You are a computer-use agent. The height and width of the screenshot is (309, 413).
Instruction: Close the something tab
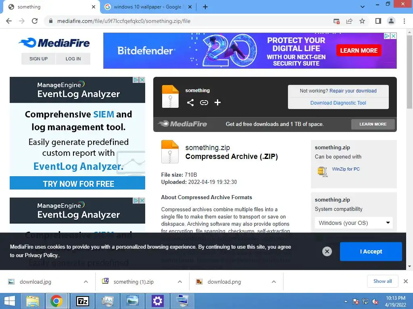point(94,7)
